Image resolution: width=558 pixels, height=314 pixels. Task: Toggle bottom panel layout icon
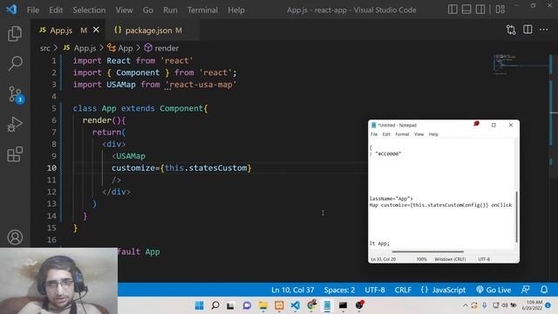pyautogui.click(x=466, y=10)
